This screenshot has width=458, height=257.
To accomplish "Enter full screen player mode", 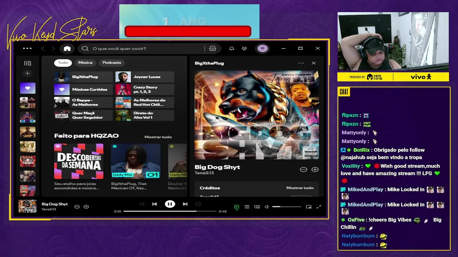I will (x=318, y=207).
